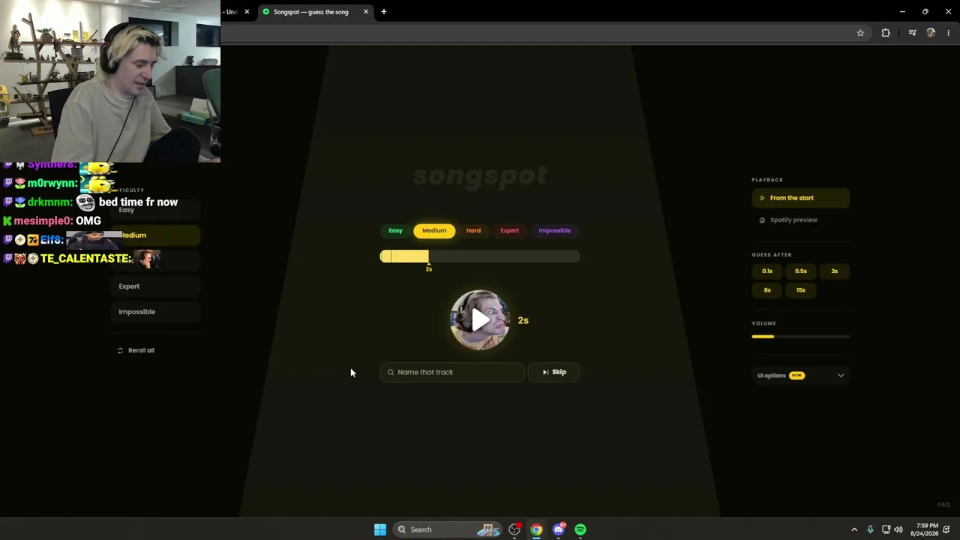The image size is (960, 540).
Task: Open the FAQ link
Action: (943, 505)
